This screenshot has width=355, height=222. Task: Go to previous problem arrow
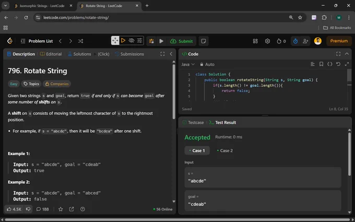(60, 41)
